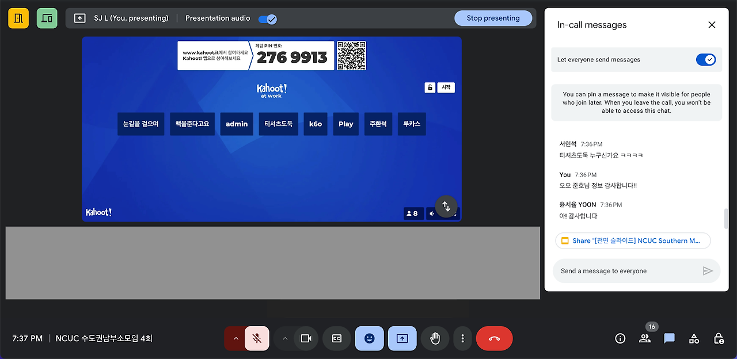Select player 루카스 tile
This screenshot has width=737, height=359.
412,124
